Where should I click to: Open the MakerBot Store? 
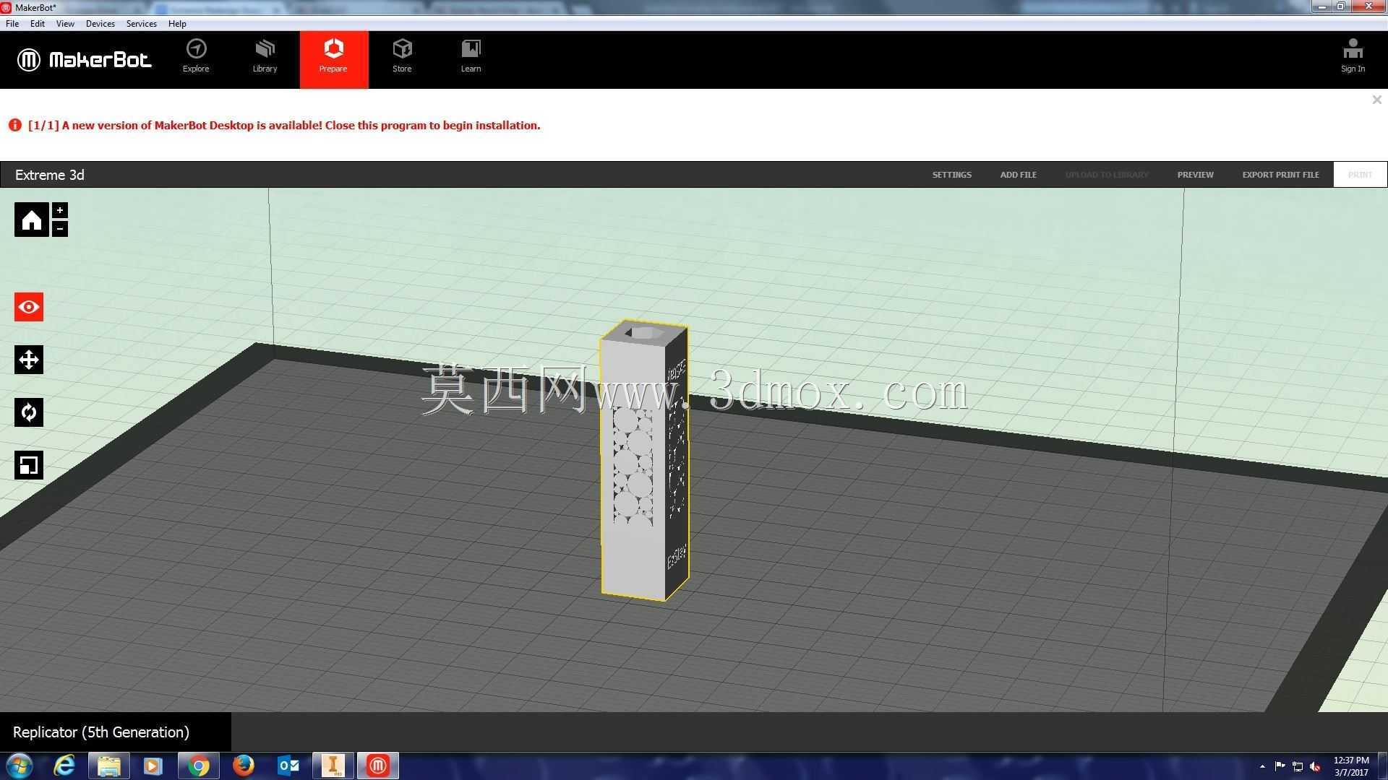[x=402, y=57]
